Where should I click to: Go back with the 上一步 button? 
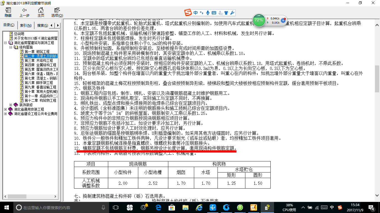tap(24, 12)
